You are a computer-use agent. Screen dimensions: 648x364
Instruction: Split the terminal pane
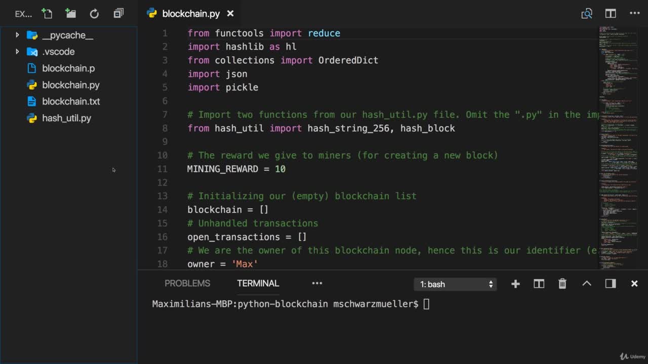pyautogui.click(x=539, y=284)
